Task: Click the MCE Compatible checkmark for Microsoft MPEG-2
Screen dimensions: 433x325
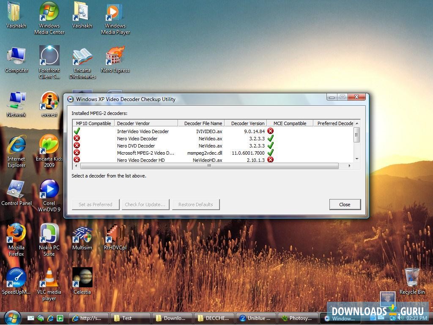Action: click(270, 153)
